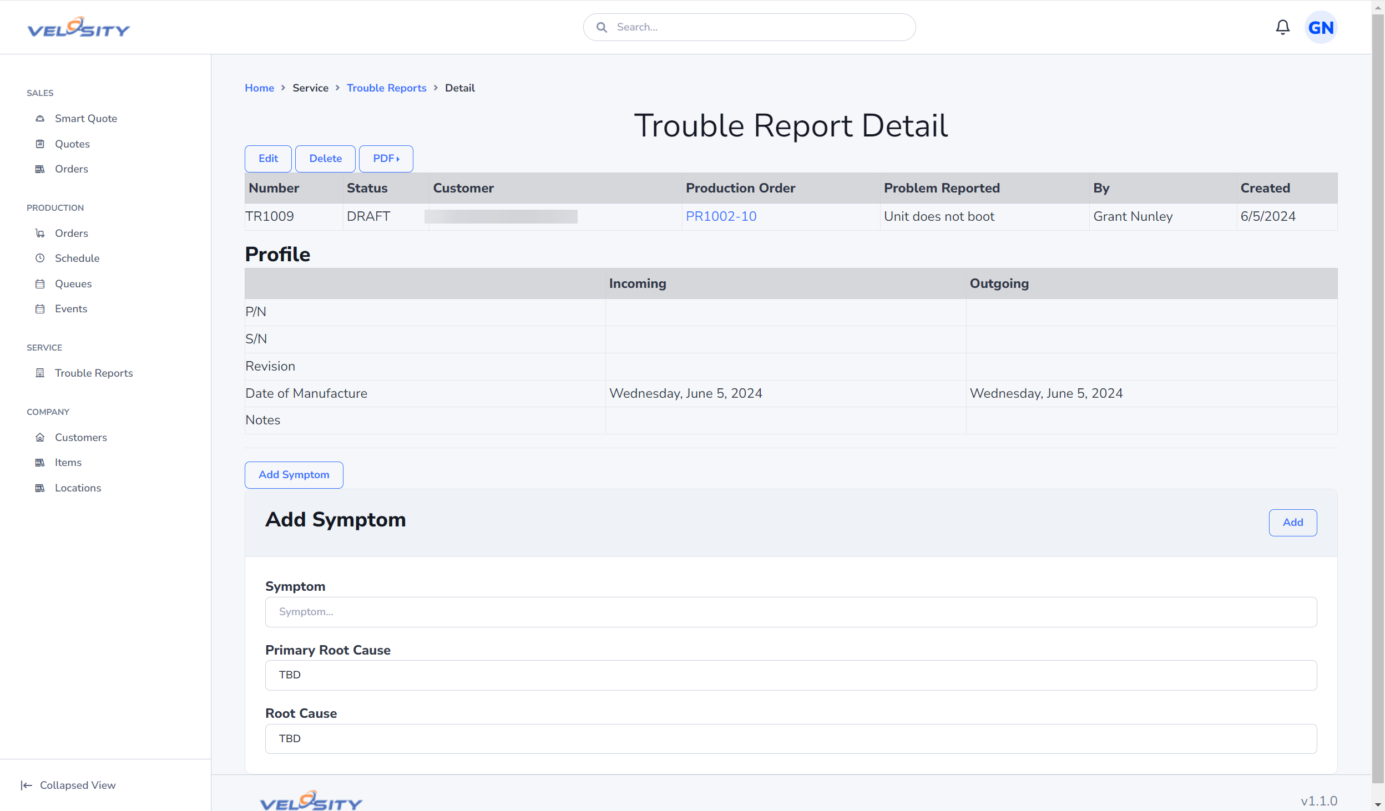Select Trouble Reports in the Service section

(94, 373)
